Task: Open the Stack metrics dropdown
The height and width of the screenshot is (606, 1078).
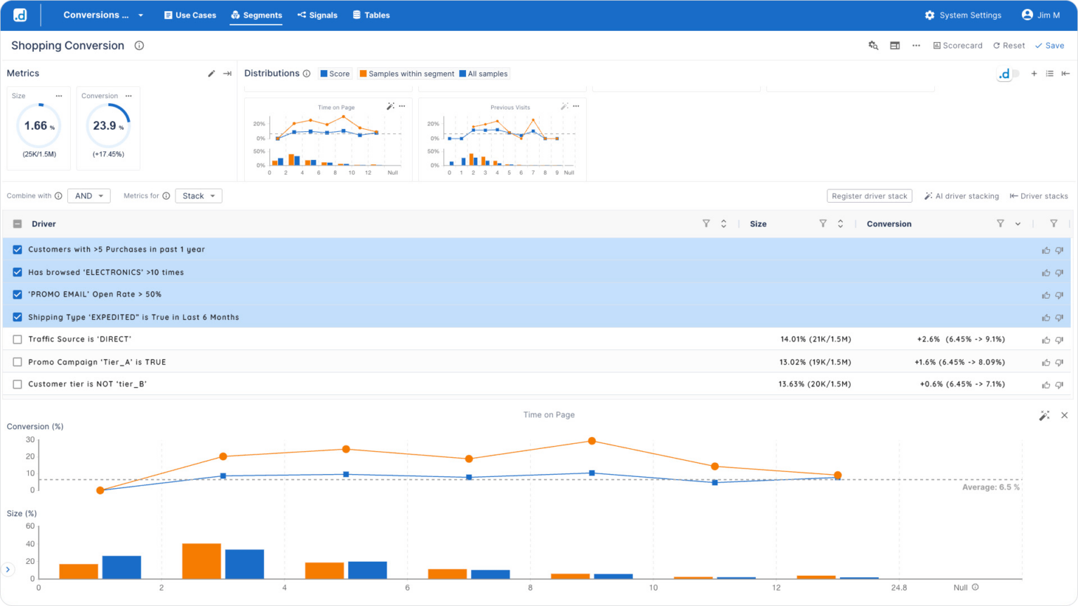Action: point(199,196)
